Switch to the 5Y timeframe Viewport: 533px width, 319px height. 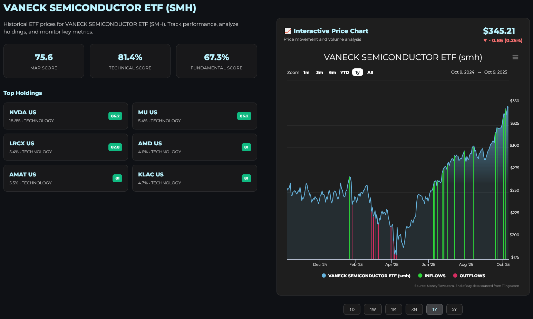click(454, 309)
